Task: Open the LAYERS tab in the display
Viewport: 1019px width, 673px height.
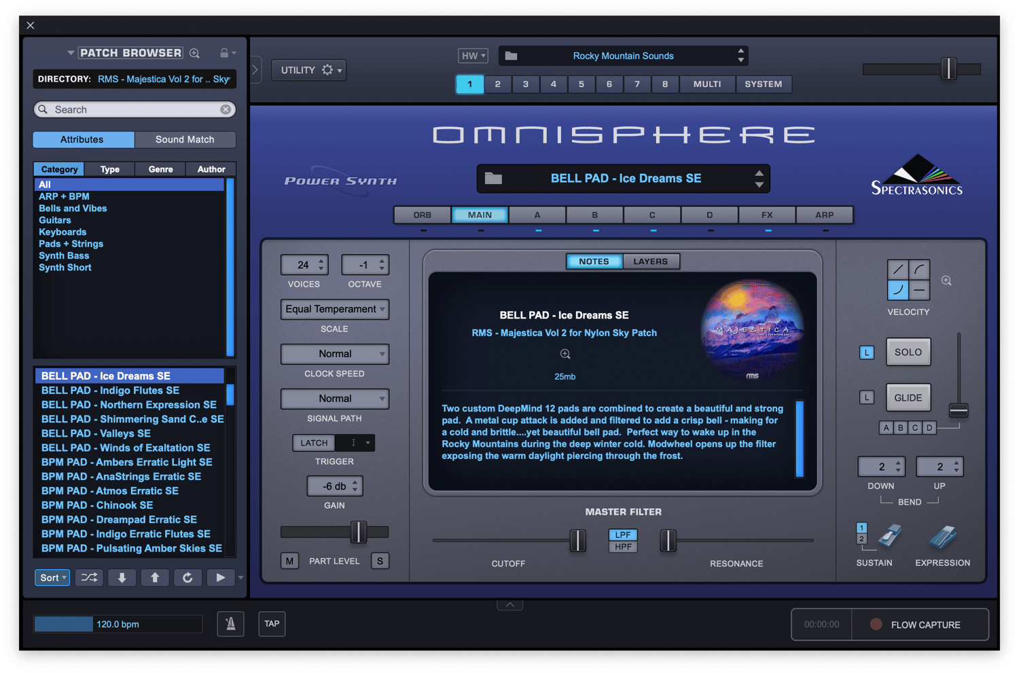Action: pos(651,261)
